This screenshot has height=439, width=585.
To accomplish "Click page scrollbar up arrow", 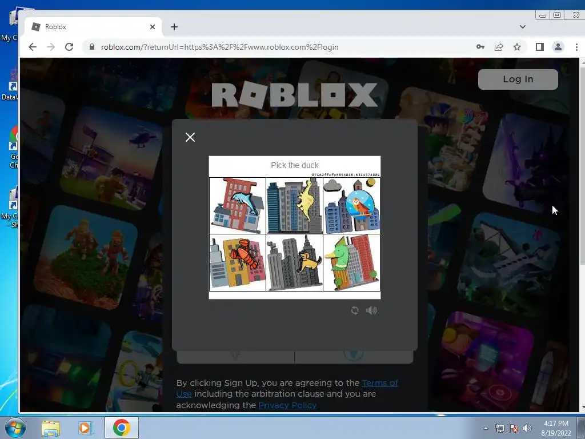I will point(582,63).
